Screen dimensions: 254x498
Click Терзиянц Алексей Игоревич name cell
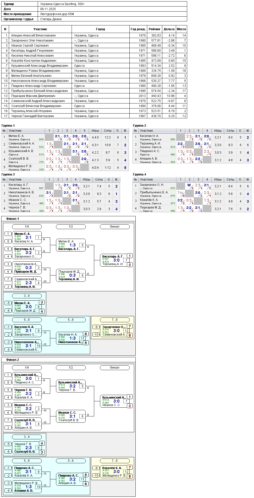31,111
